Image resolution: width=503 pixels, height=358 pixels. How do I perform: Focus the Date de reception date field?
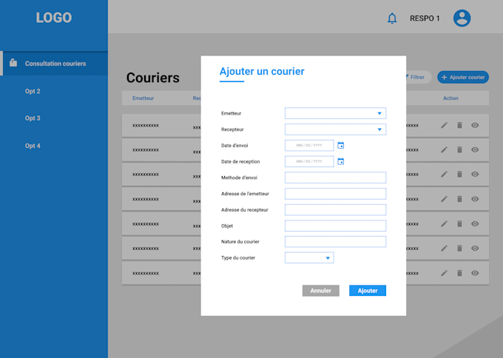[309, 161]
